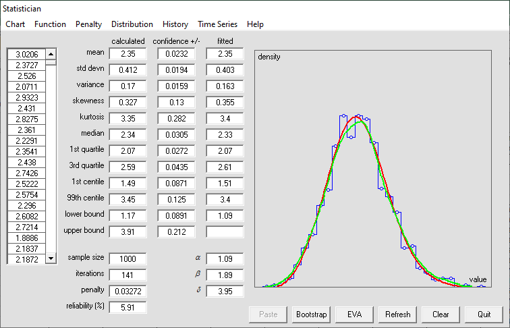
Task: Click the Refresh button
Action: [397, 315]
